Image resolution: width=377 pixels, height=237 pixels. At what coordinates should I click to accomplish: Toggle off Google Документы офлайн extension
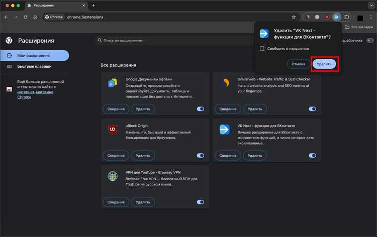point(200,109)
